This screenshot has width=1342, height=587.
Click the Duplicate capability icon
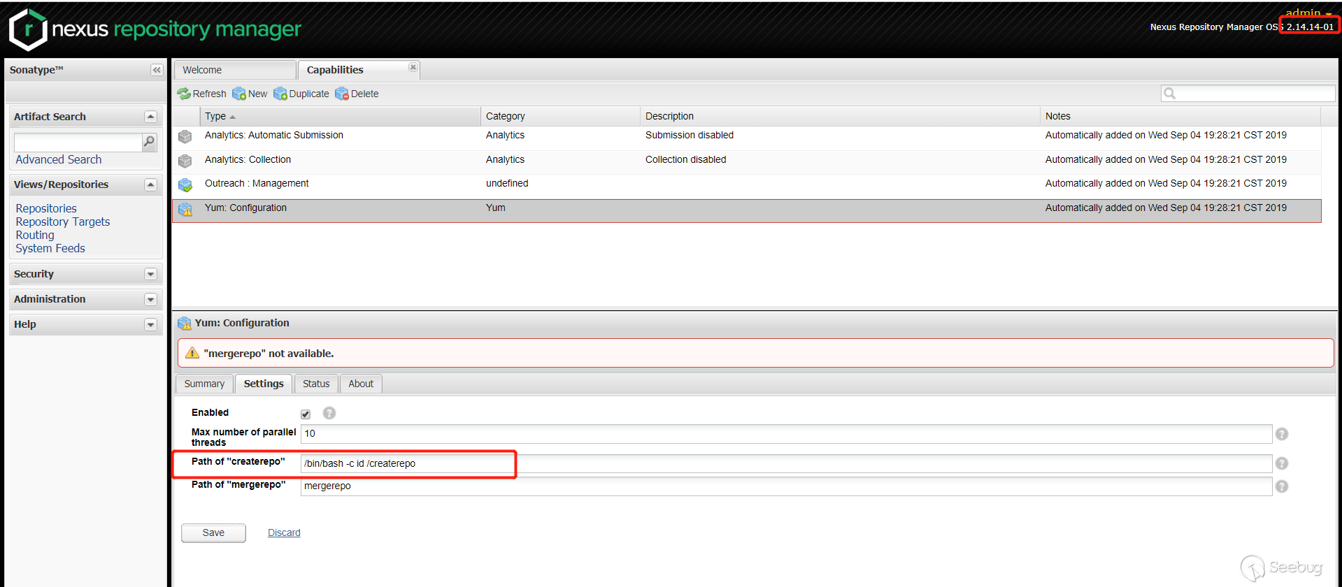tap(280, 94)
